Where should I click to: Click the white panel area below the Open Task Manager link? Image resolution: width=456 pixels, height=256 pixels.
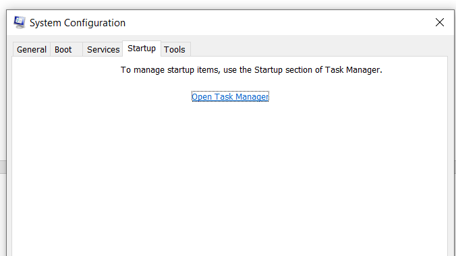pos(230,174)
